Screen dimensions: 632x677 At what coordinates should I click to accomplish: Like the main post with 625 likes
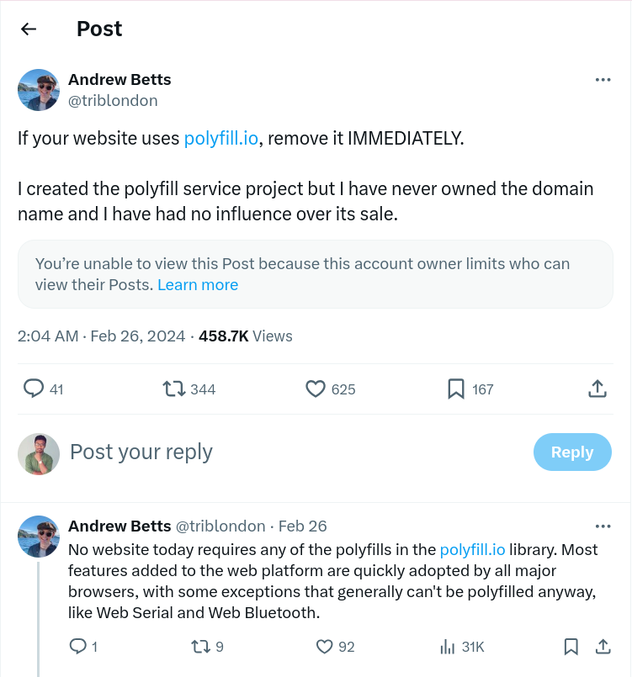(316, 389)
